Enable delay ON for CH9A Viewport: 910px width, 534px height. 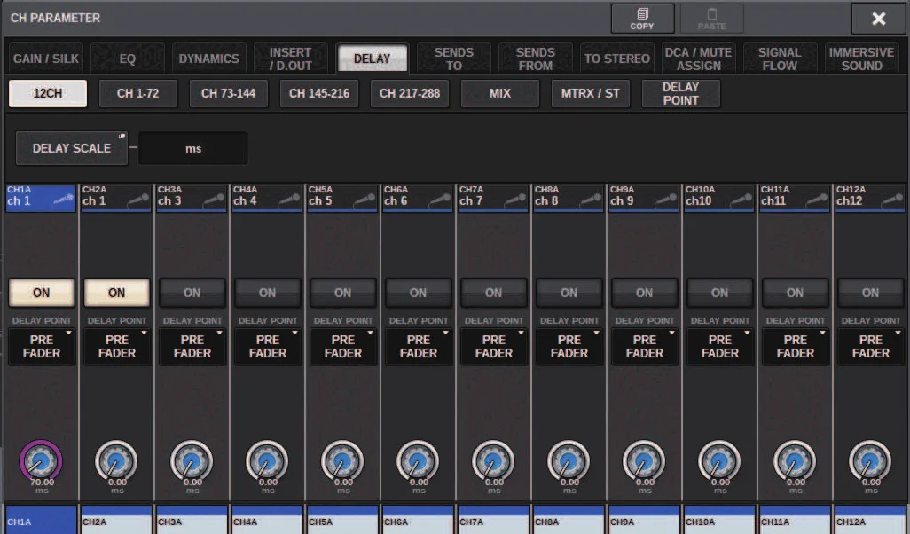645,293
